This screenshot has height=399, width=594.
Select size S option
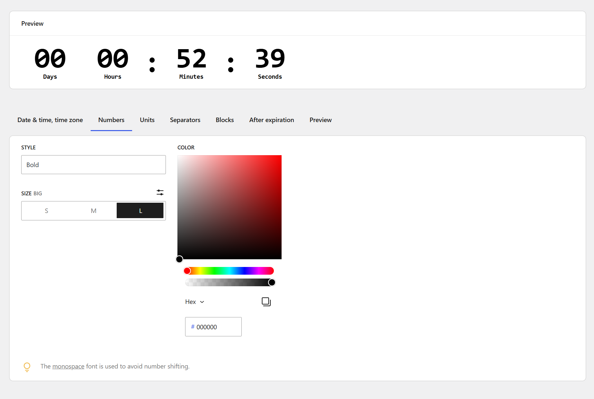(x=47, y=211)
